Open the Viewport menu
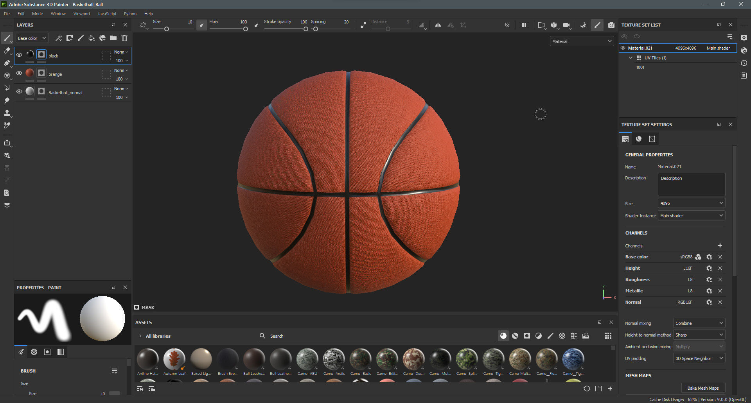The width and height of the screenshot is (751, 403). point(82,14)
